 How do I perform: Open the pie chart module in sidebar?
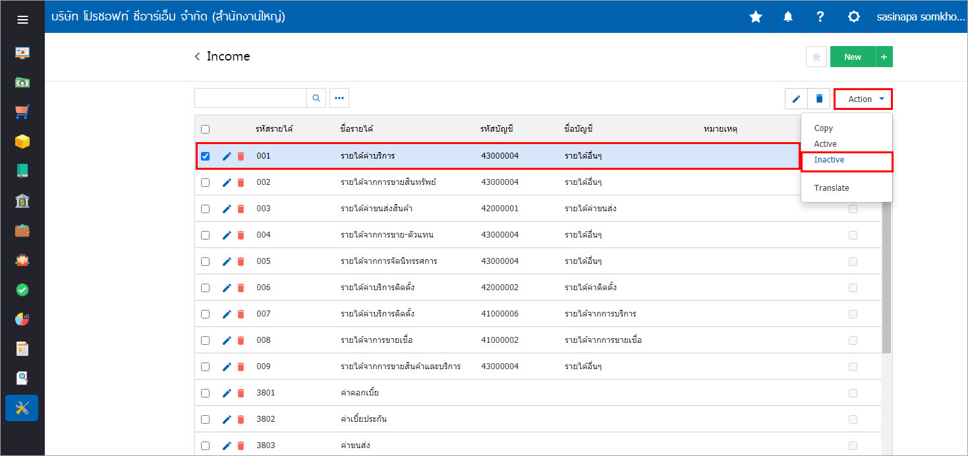point(22,319)
